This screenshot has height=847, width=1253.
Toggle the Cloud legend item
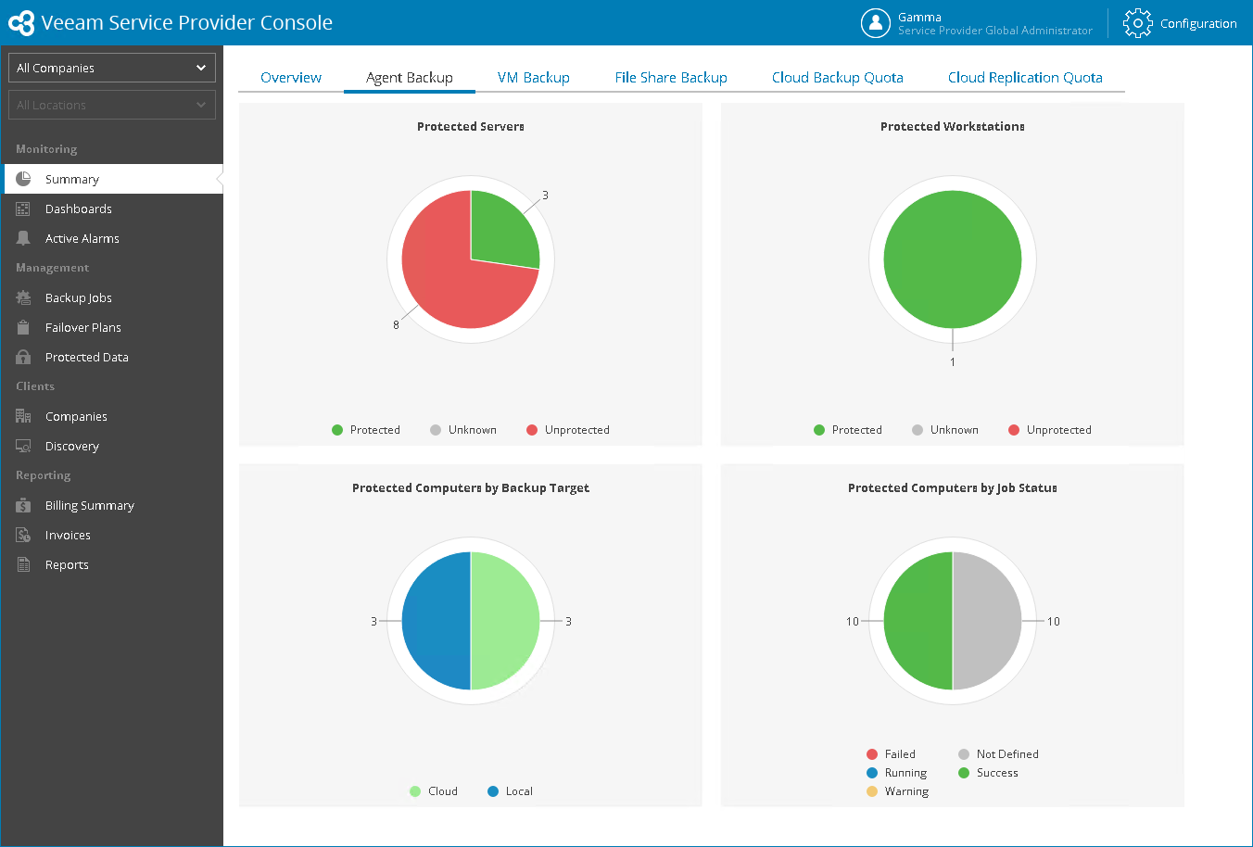click(434, 791)
